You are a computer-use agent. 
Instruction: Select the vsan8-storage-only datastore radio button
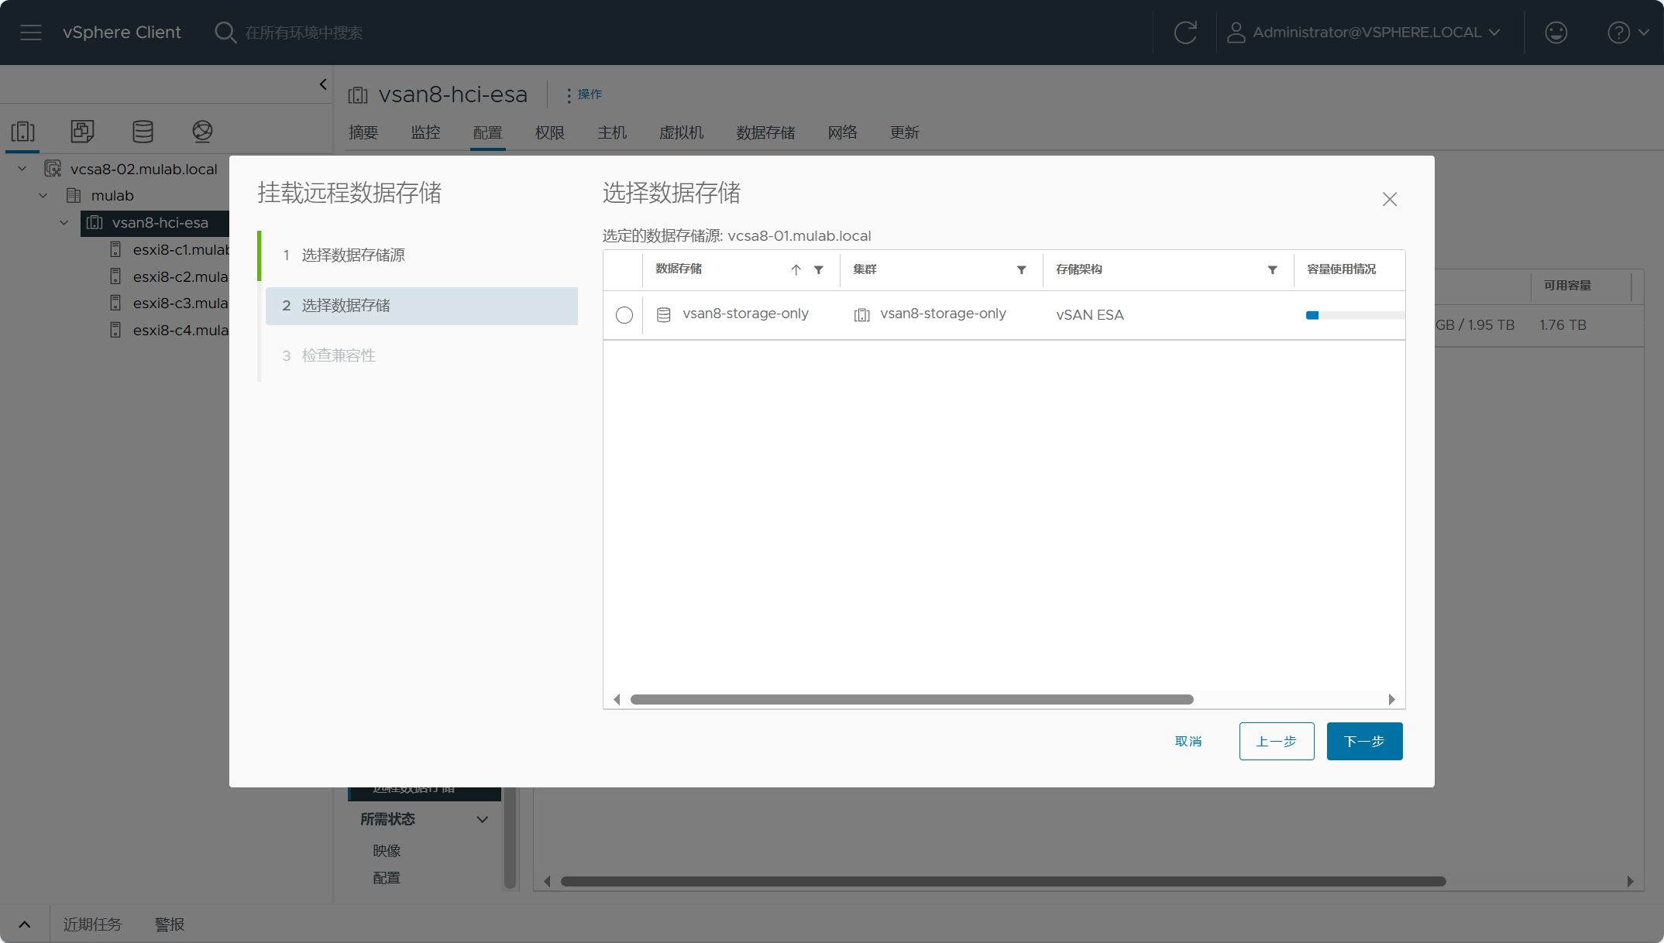click(x=624, y=315)
